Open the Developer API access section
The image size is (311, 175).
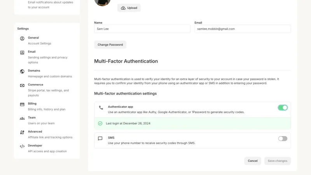click(47, 148)
